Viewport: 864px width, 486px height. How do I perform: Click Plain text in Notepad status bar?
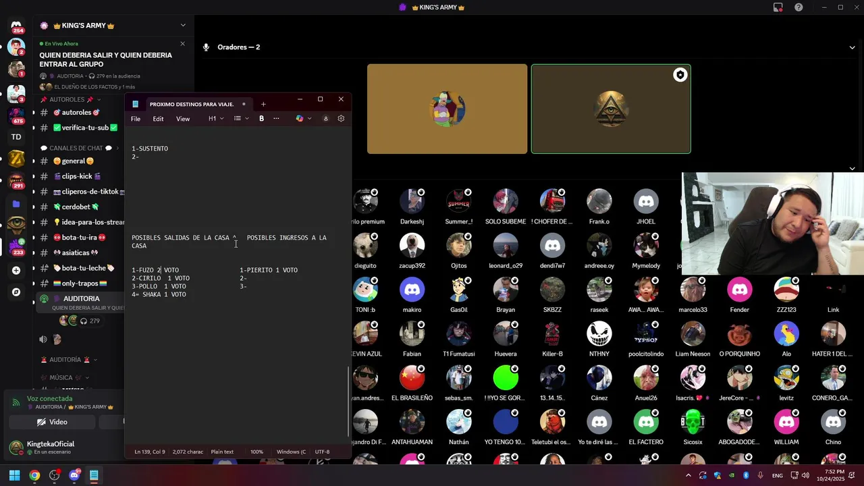(222, 452)
